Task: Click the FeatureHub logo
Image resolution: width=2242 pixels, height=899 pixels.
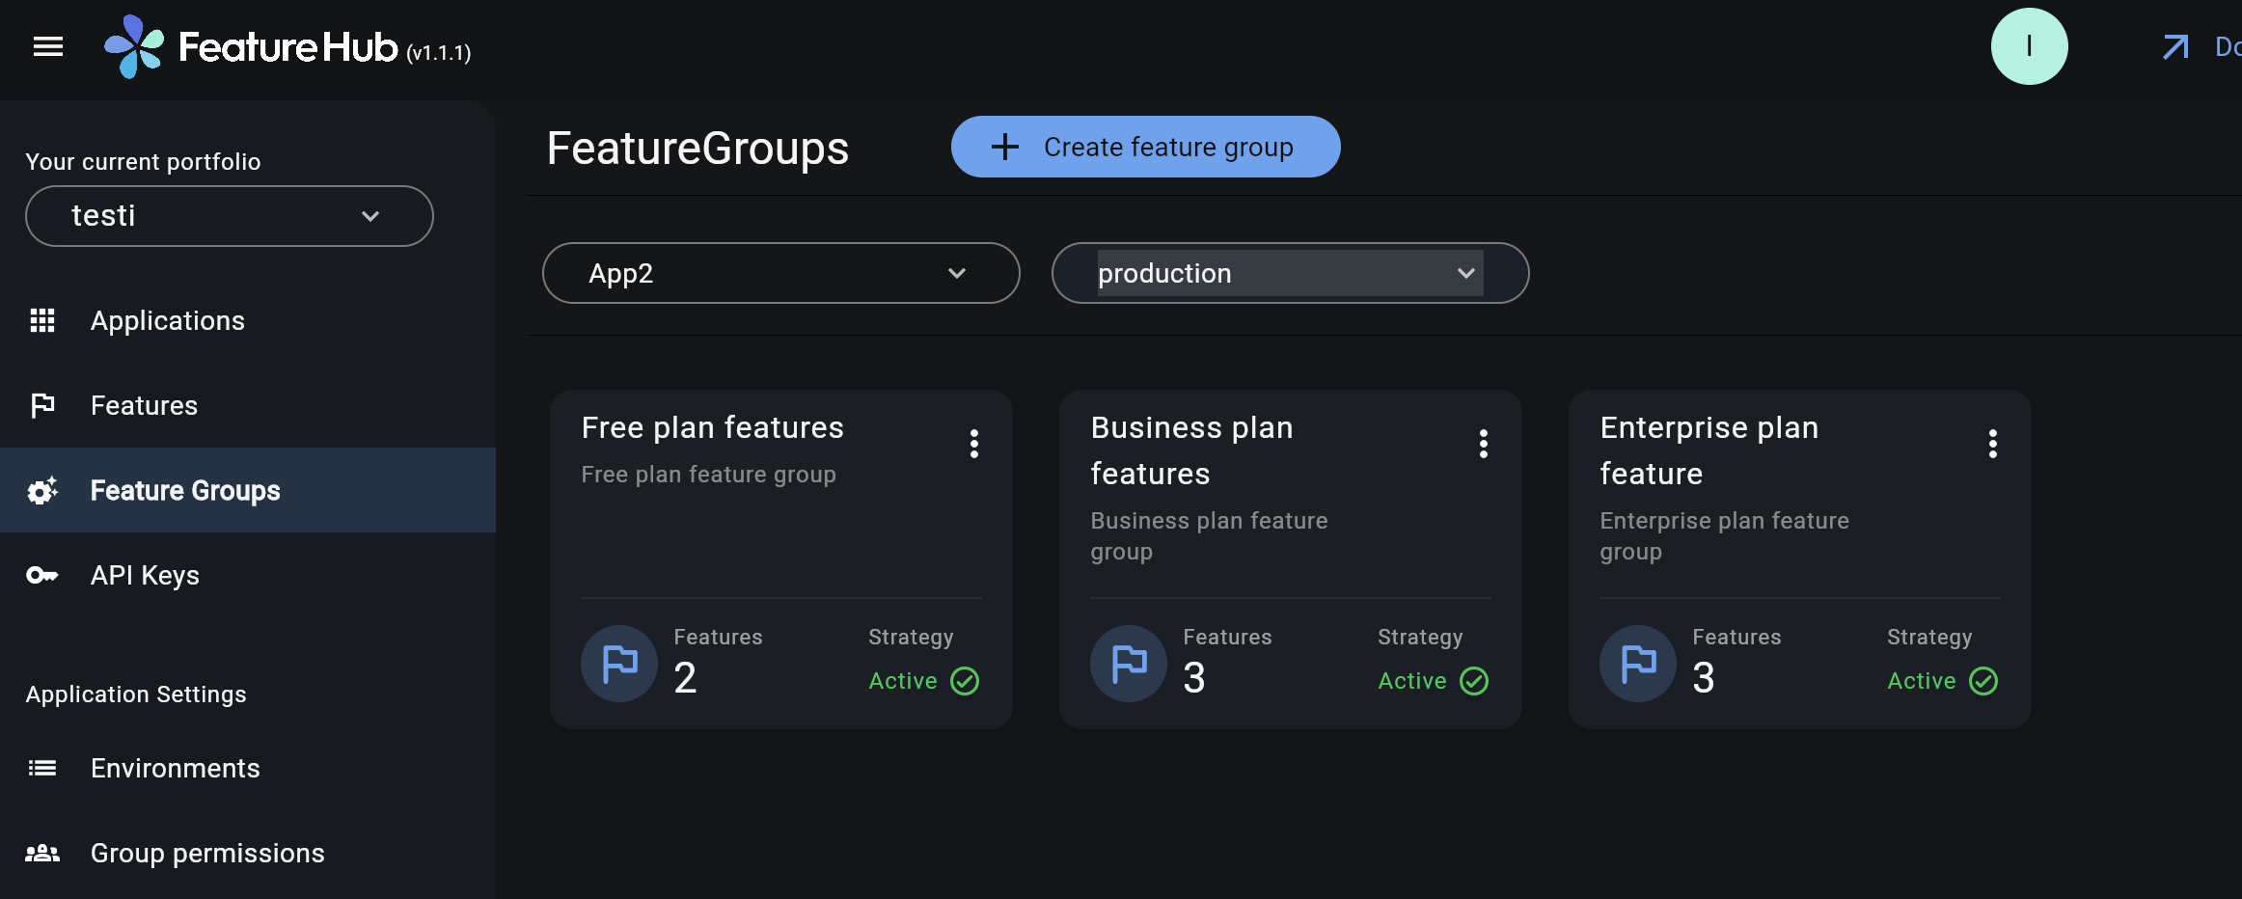Action: 135,46
